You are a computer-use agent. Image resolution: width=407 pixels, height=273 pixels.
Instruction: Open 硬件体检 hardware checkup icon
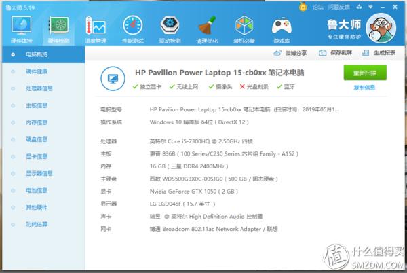[21, 30]
